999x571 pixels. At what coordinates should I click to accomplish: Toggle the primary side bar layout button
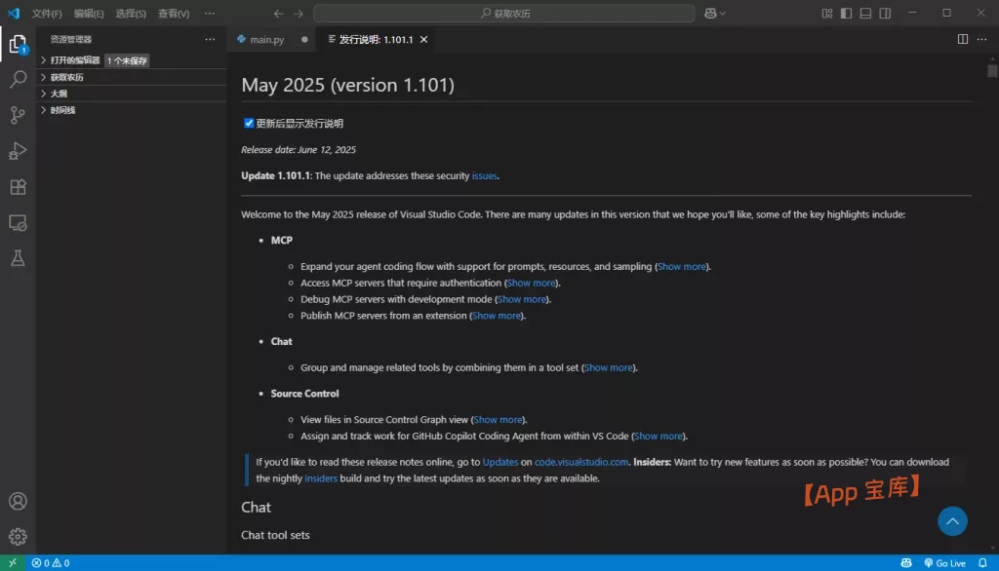[846, 14]
